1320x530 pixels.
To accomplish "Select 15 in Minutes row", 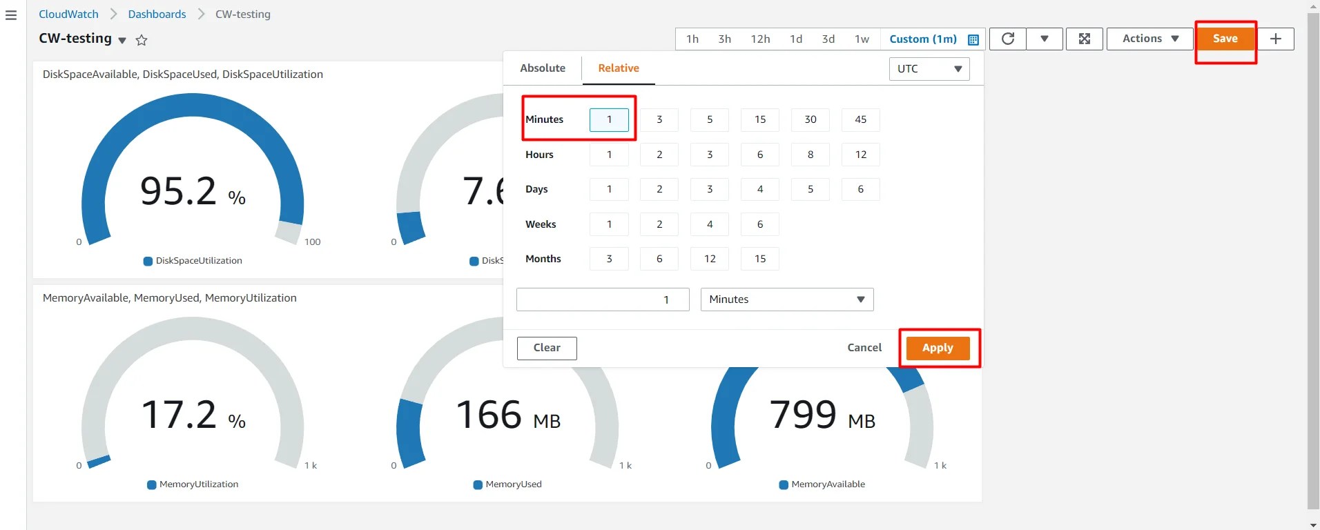I will (x=760, y=119).
